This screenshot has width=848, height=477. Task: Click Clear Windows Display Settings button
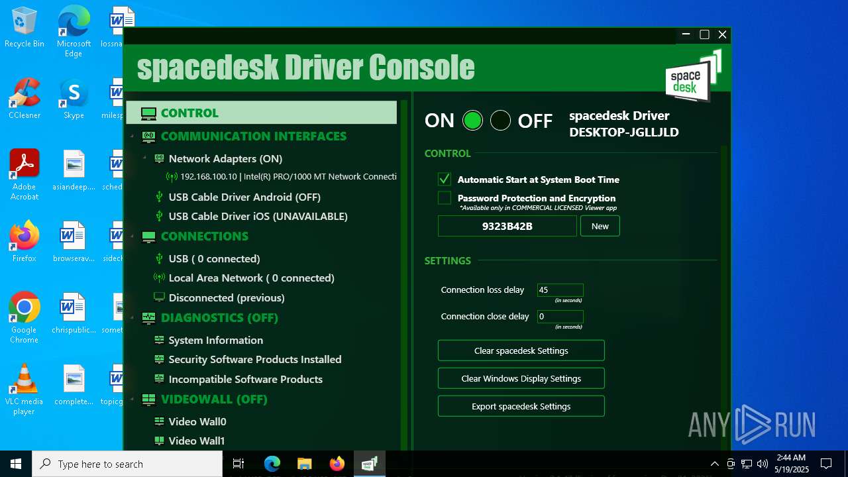521,378
